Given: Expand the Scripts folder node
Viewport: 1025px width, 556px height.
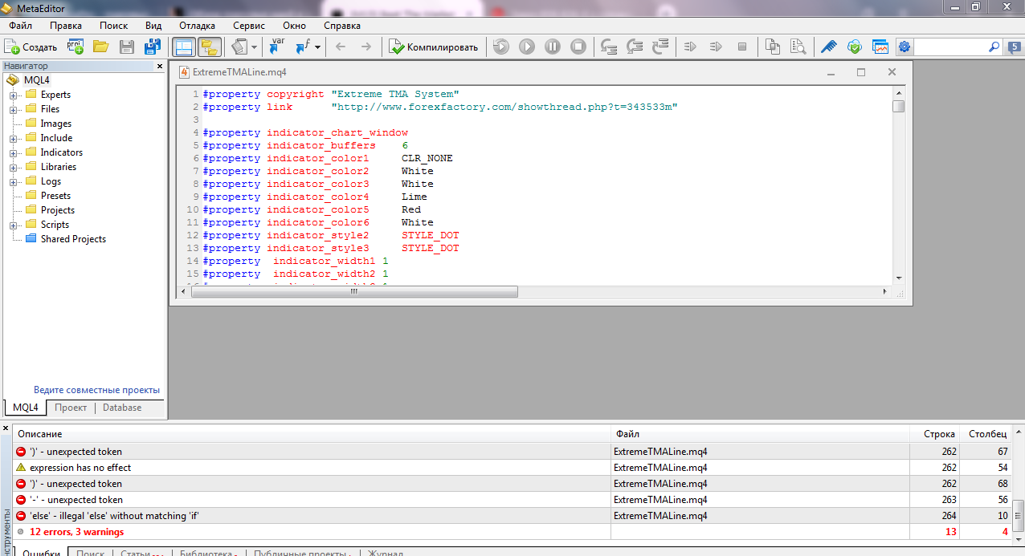Looking at the screenshot, I should pos(14,225).
